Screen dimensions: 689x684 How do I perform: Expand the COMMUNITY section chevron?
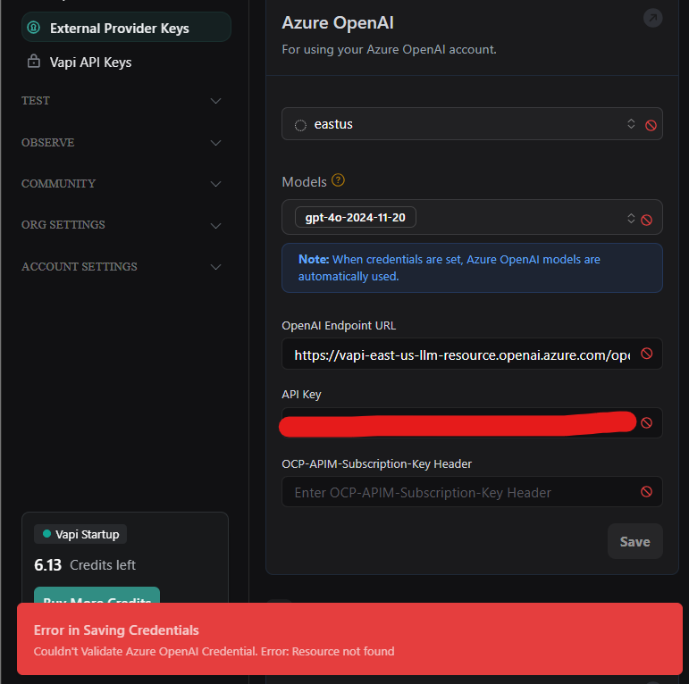[215, 184]
